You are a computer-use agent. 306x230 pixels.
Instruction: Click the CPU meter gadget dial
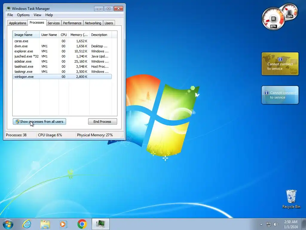coord(273,19)
